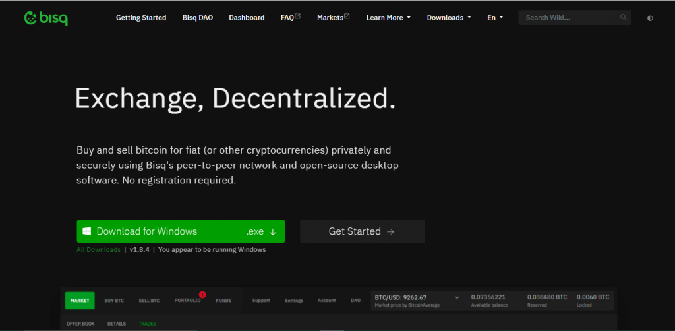
Task: Open the FUNDS tab
Action: click(x=223, y=301)
